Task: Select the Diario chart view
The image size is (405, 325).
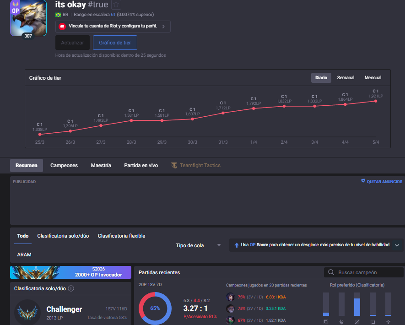Action: [321, 78]
